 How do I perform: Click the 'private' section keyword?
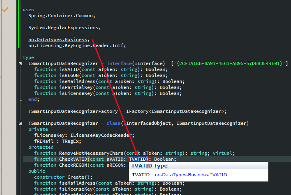pos(38,129)
